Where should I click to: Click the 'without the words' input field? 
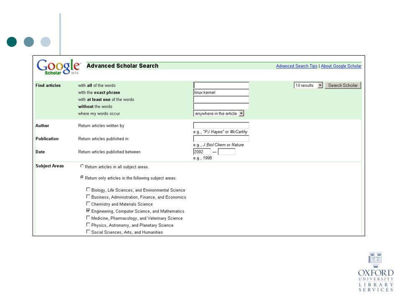tap(221, 106)
